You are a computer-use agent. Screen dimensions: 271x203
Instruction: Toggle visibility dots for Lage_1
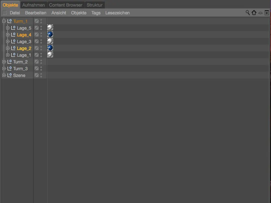pyautogui.click(x=41, y=55)
